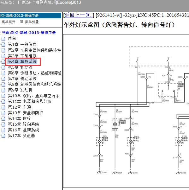This screenshot has width=189, height=190.
Task: Click the page icon beside 第15章 转向系统
Action: tap(3, 124)
